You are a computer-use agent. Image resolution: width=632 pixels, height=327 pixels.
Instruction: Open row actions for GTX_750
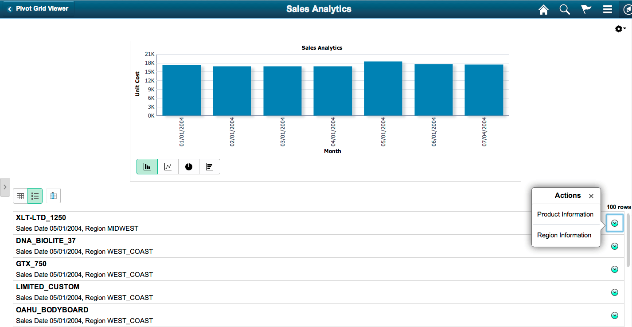click(x=615, y=269)
